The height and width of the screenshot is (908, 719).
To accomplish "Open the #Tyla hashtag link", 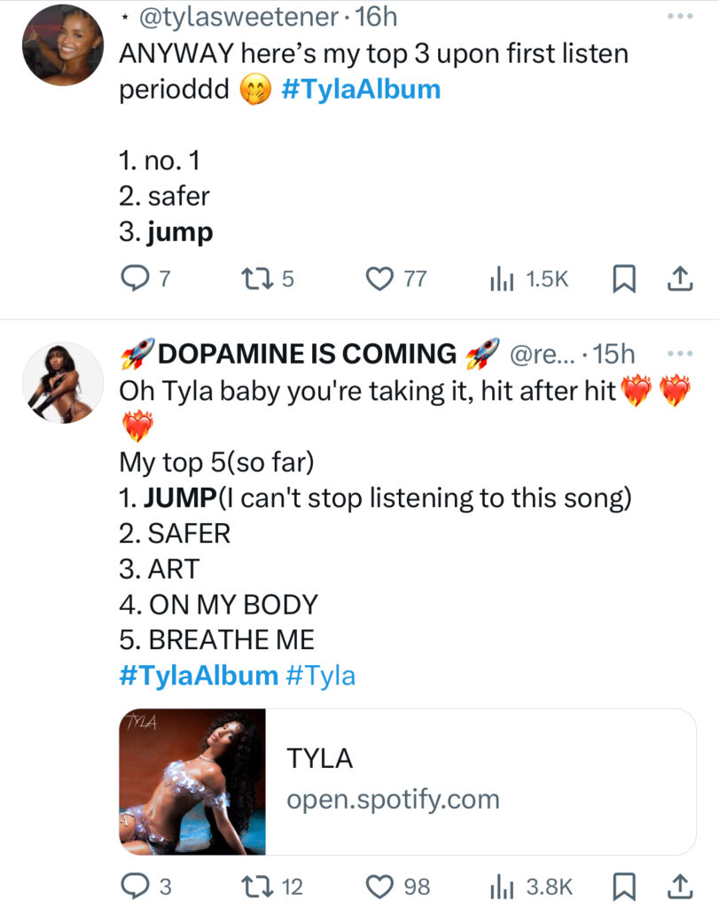I will [x=320, y=676].
